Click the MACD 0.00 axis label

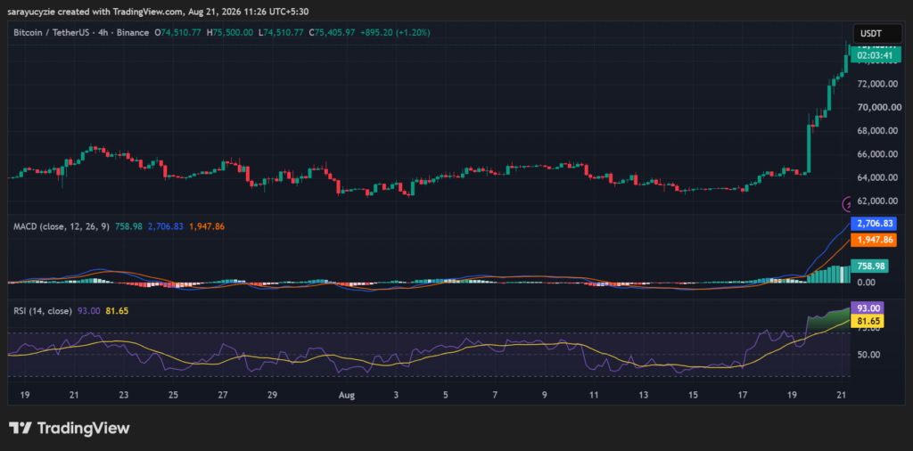click(x=865, y=283)
